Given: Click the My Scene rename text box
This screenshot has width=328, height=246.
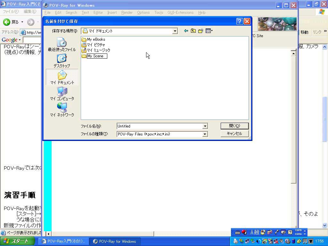Looking at the screenshot, I should [x=97, y=56].
